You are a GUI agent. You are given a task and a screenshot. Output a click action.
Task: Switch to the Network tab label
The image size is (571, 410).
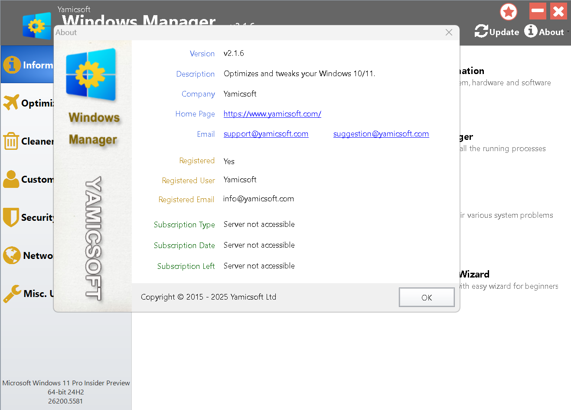38,255
